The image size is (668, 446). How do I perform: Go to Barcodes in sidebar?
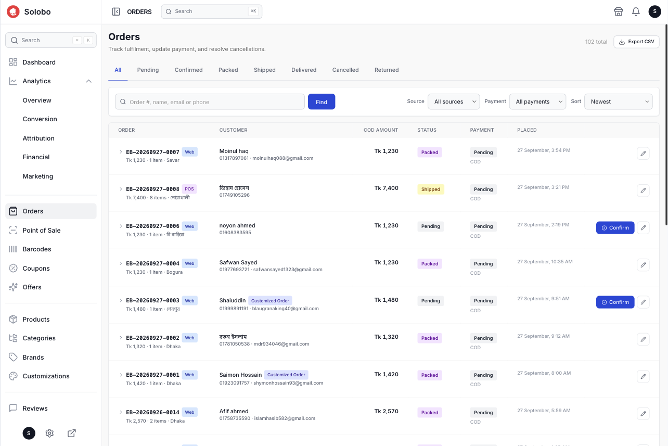click(51, 249)
